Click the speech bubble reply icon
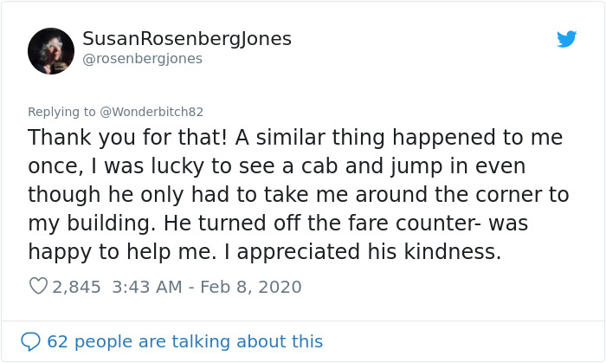606x363 pixels. pyautogui.click(x=30, y=341)
